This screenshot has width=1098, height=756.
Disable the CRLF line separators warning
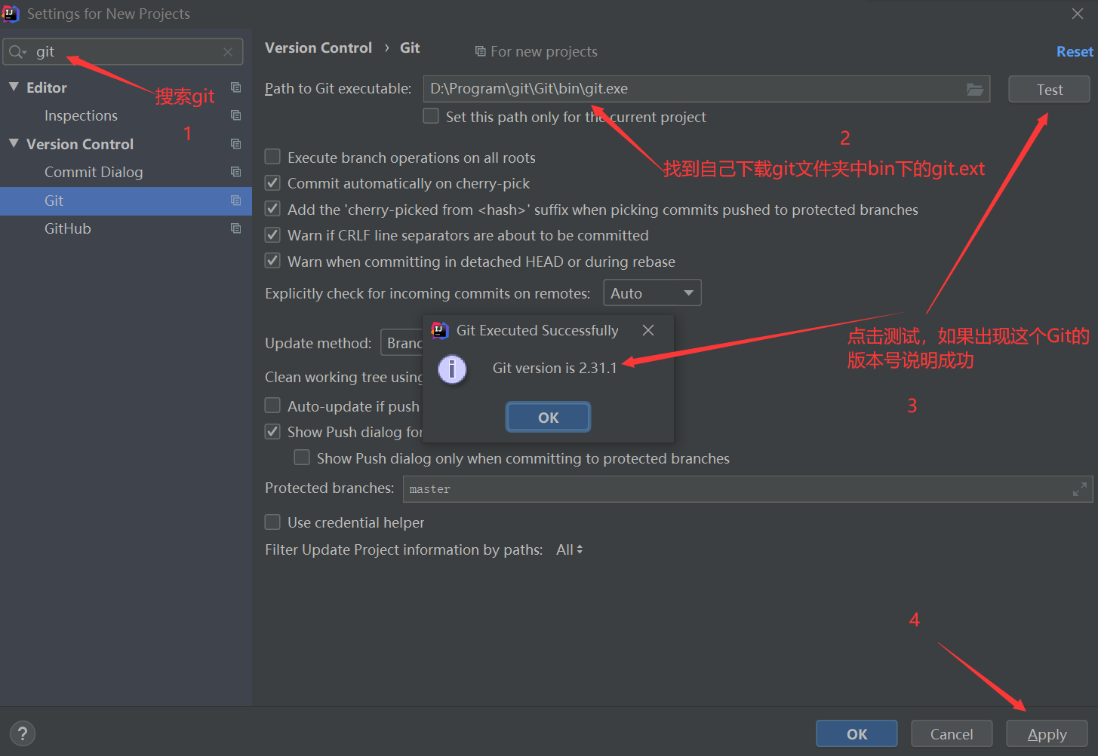pyautogui.click(x=272, y=235)
